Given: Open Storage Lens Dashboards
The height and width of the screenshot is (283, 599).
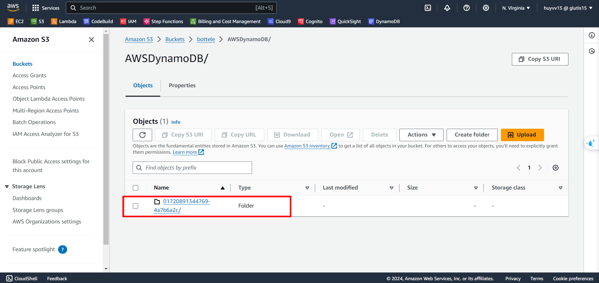Looking at the screenshot, I should click(x=27, y=198).
